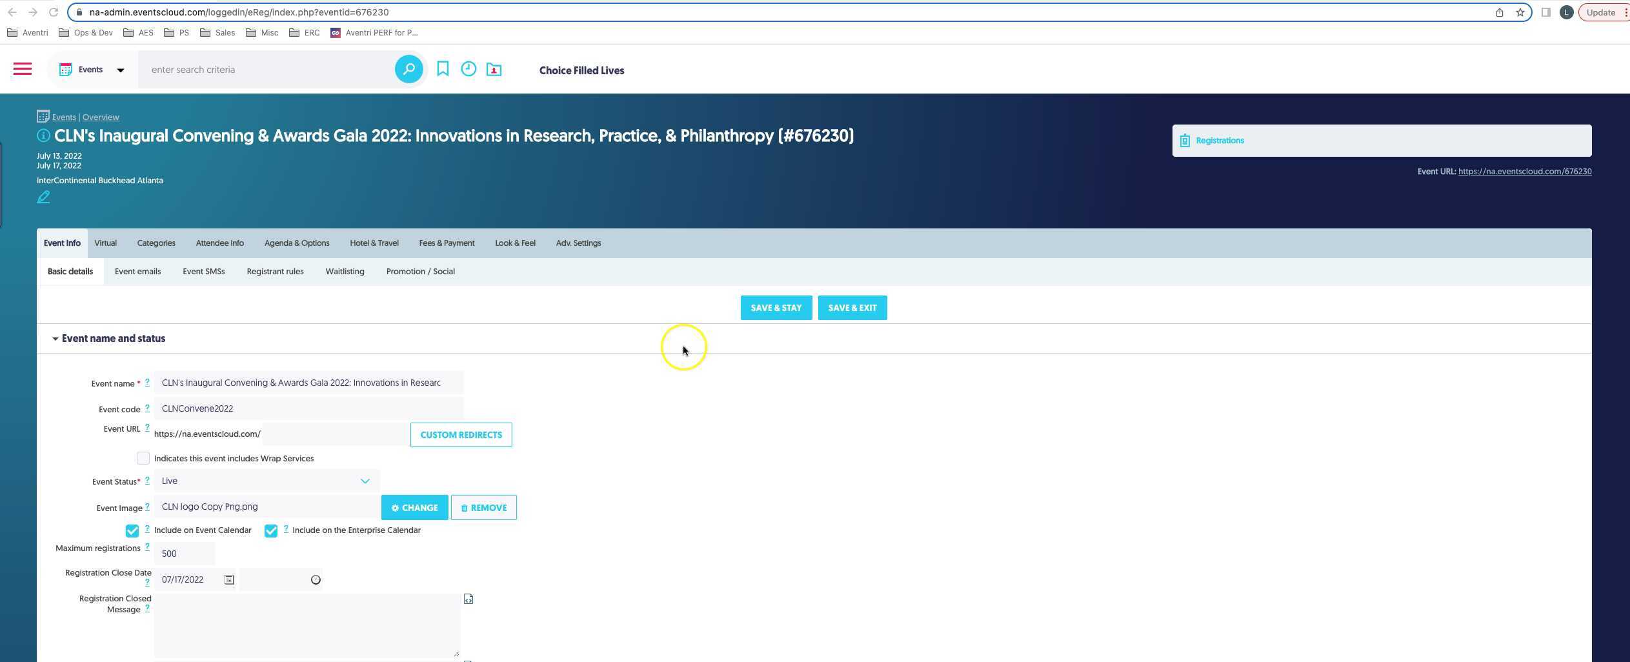Click the events calendar grid icon in the breadcrumb
Screen dimensions: 1630x662
[x=43, y=116]
